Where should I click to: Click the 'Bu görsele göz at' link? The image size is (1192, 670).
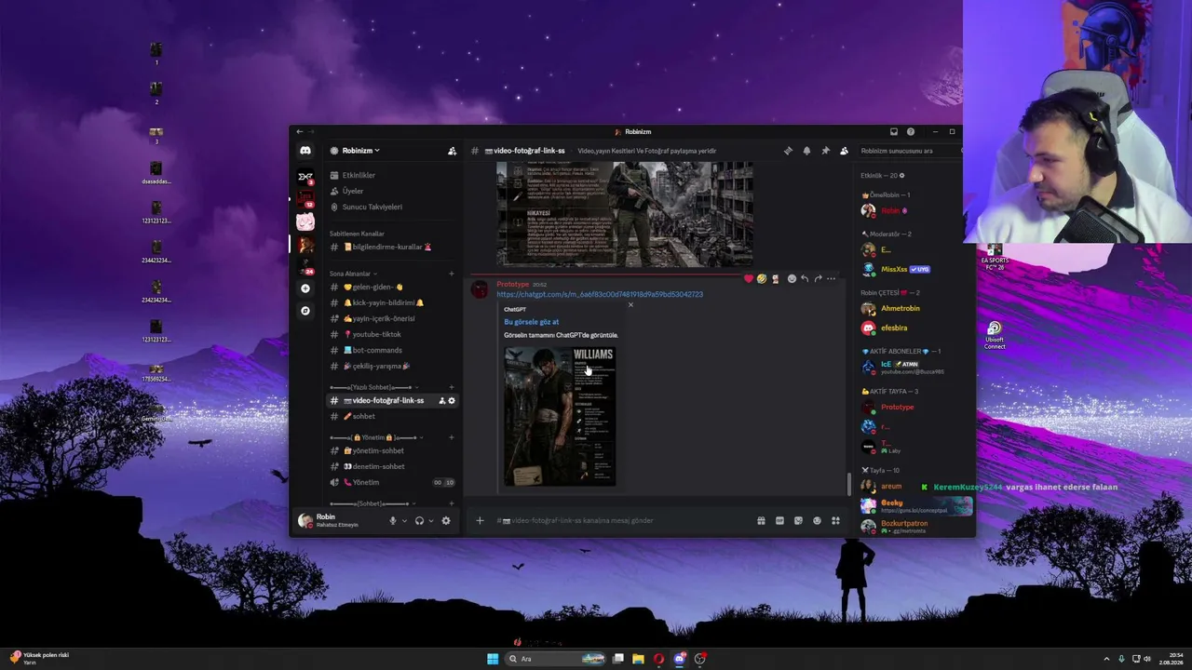(x=532, y=322)
